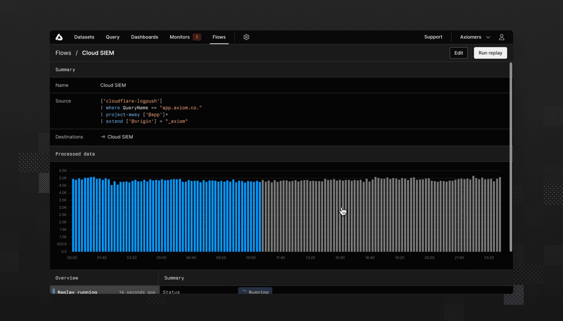Viewport: 563px width, 321px height.
Task: Go to the Dashboards tab
Action: pos(145,37)
